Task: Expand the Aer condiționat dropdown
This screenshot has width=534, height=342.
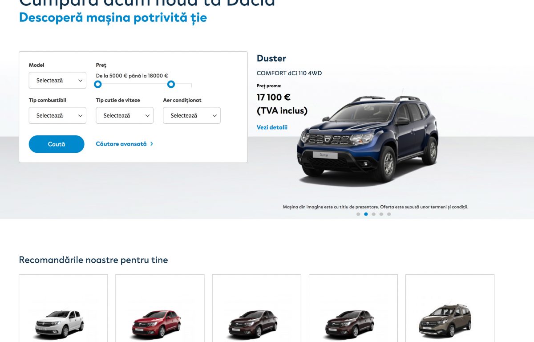Action: (x=192, y=115)
